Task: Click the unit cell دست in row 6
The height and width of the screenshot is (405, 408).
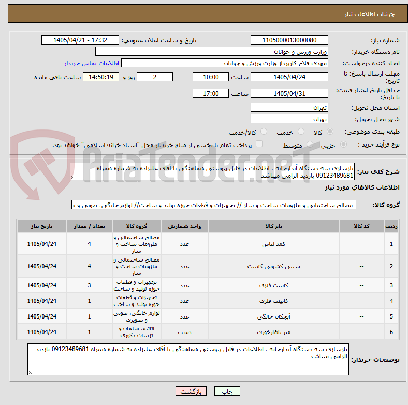Action: click(x=184, y=332)
